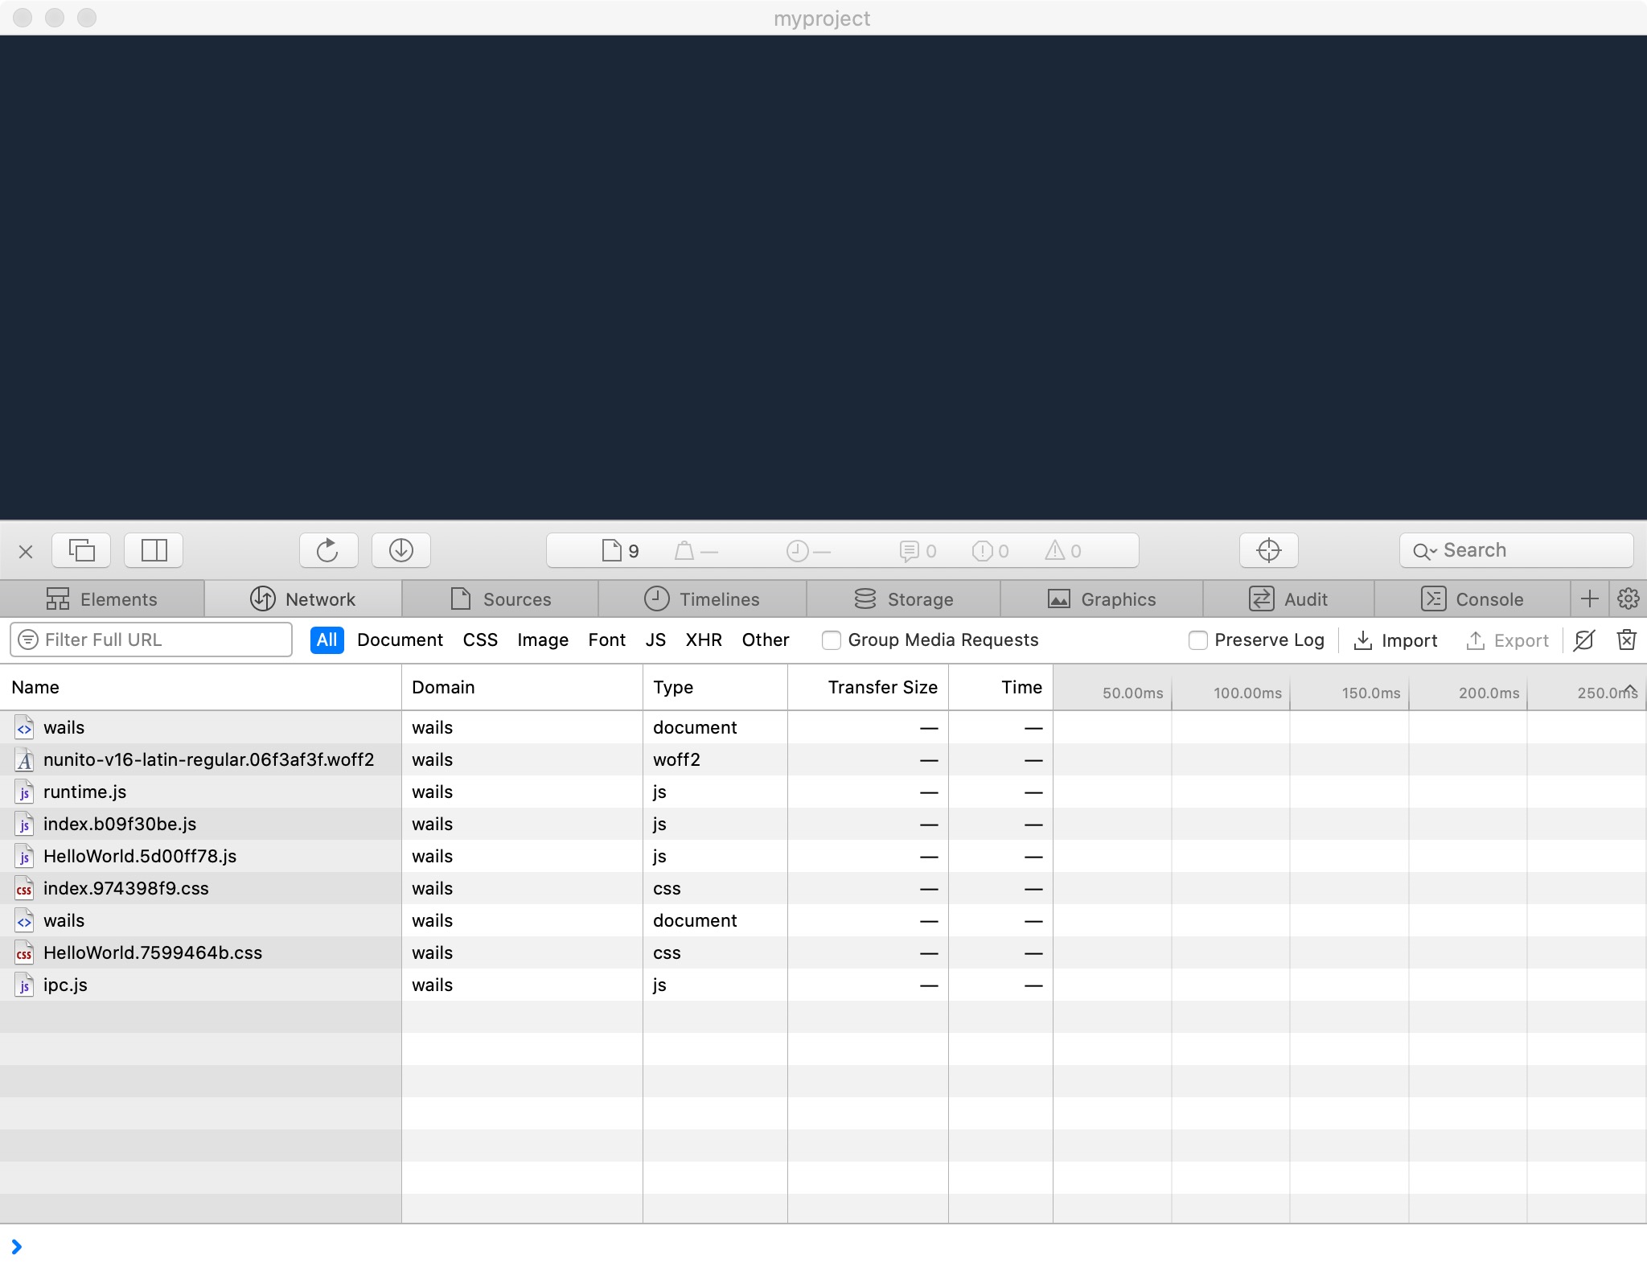The width and height of the screenshot is (1647, 1271).
Task: Open Web Inspector settings gear
Action: [1628, 598]
